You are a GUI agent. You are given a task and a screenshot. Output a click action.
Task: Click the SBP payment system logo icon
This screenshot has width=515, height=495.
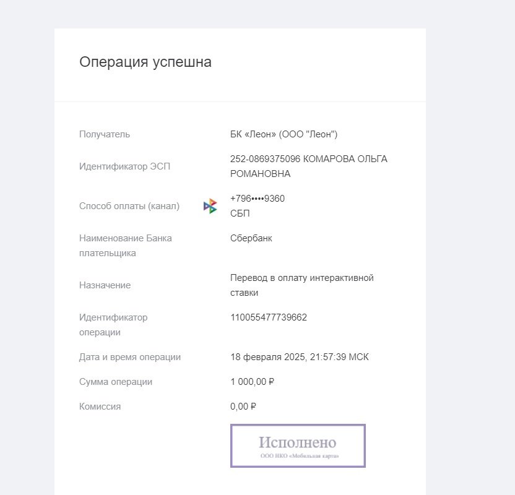pyautogui.click(x=210, y=206)
